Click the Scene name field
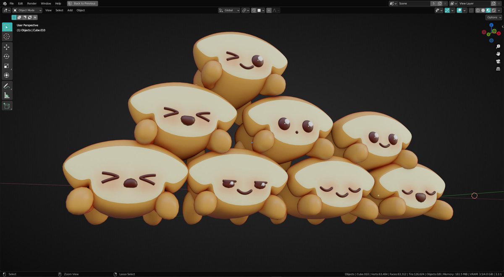The height and width of the screenshot is (277, 504). 414,3
